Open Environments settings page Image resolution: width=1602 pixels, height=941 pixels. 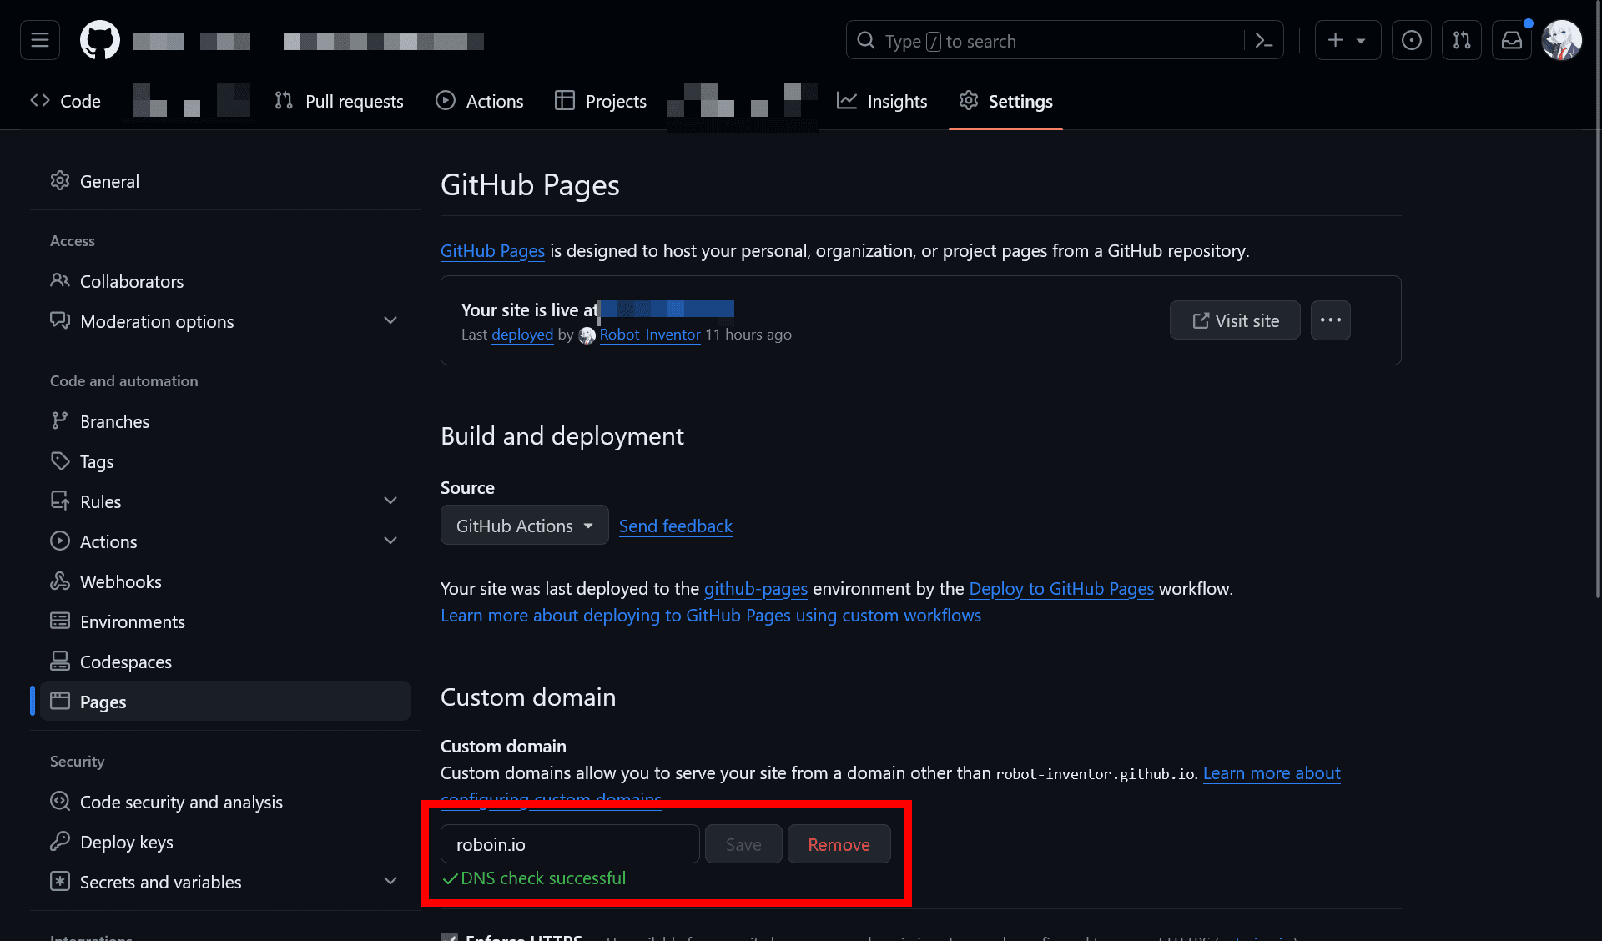coord(225,621)
